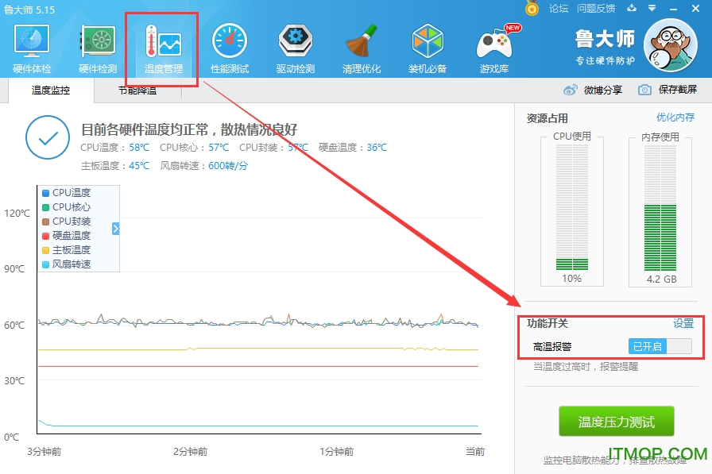Select the CPU核心 57℃ reading

point(195,148)
